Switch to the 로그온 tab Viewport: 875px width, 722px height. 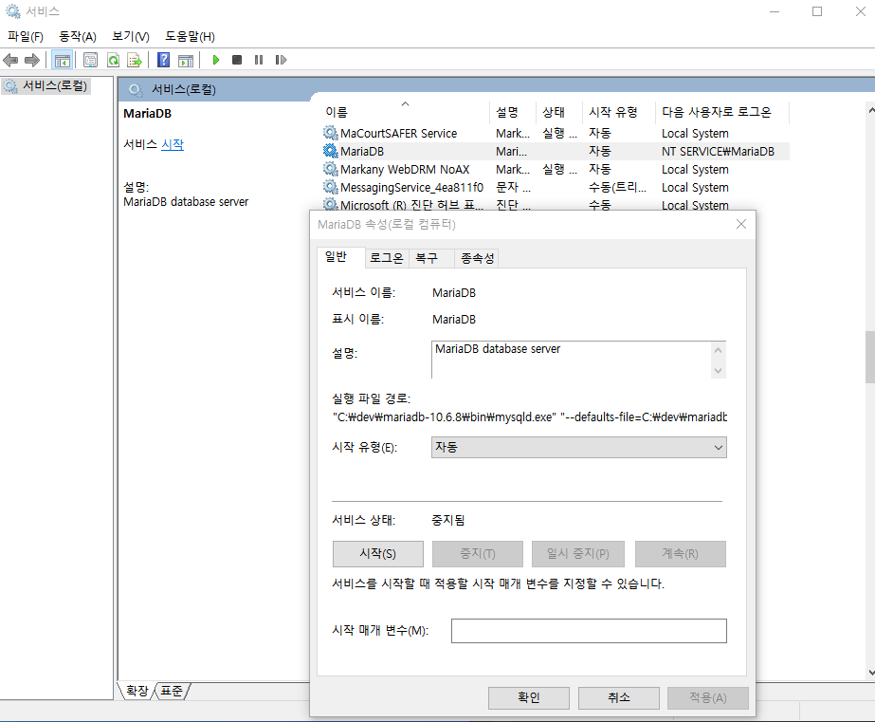386,258
